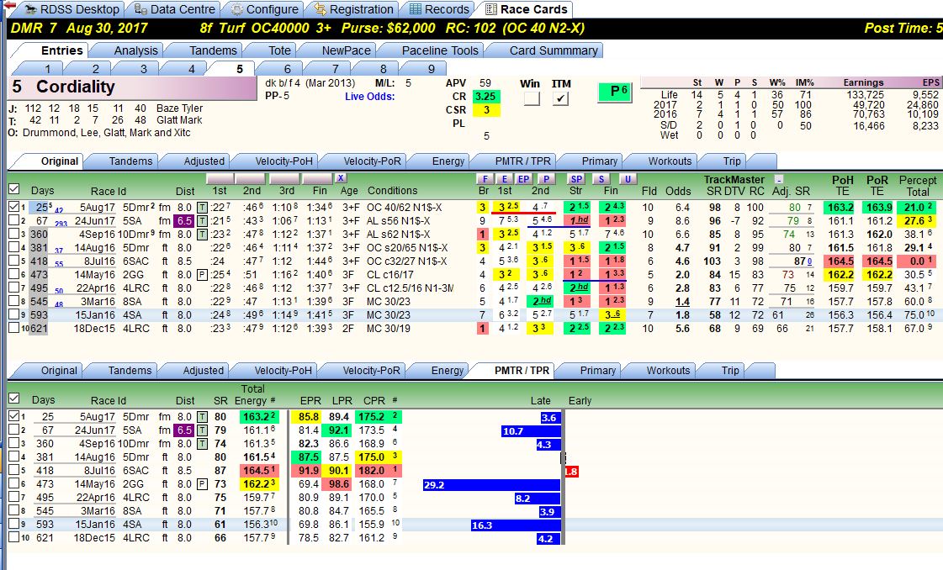Click the red 164.5 PoH TE cell
The image size is (943, 570).
(840, 261)
